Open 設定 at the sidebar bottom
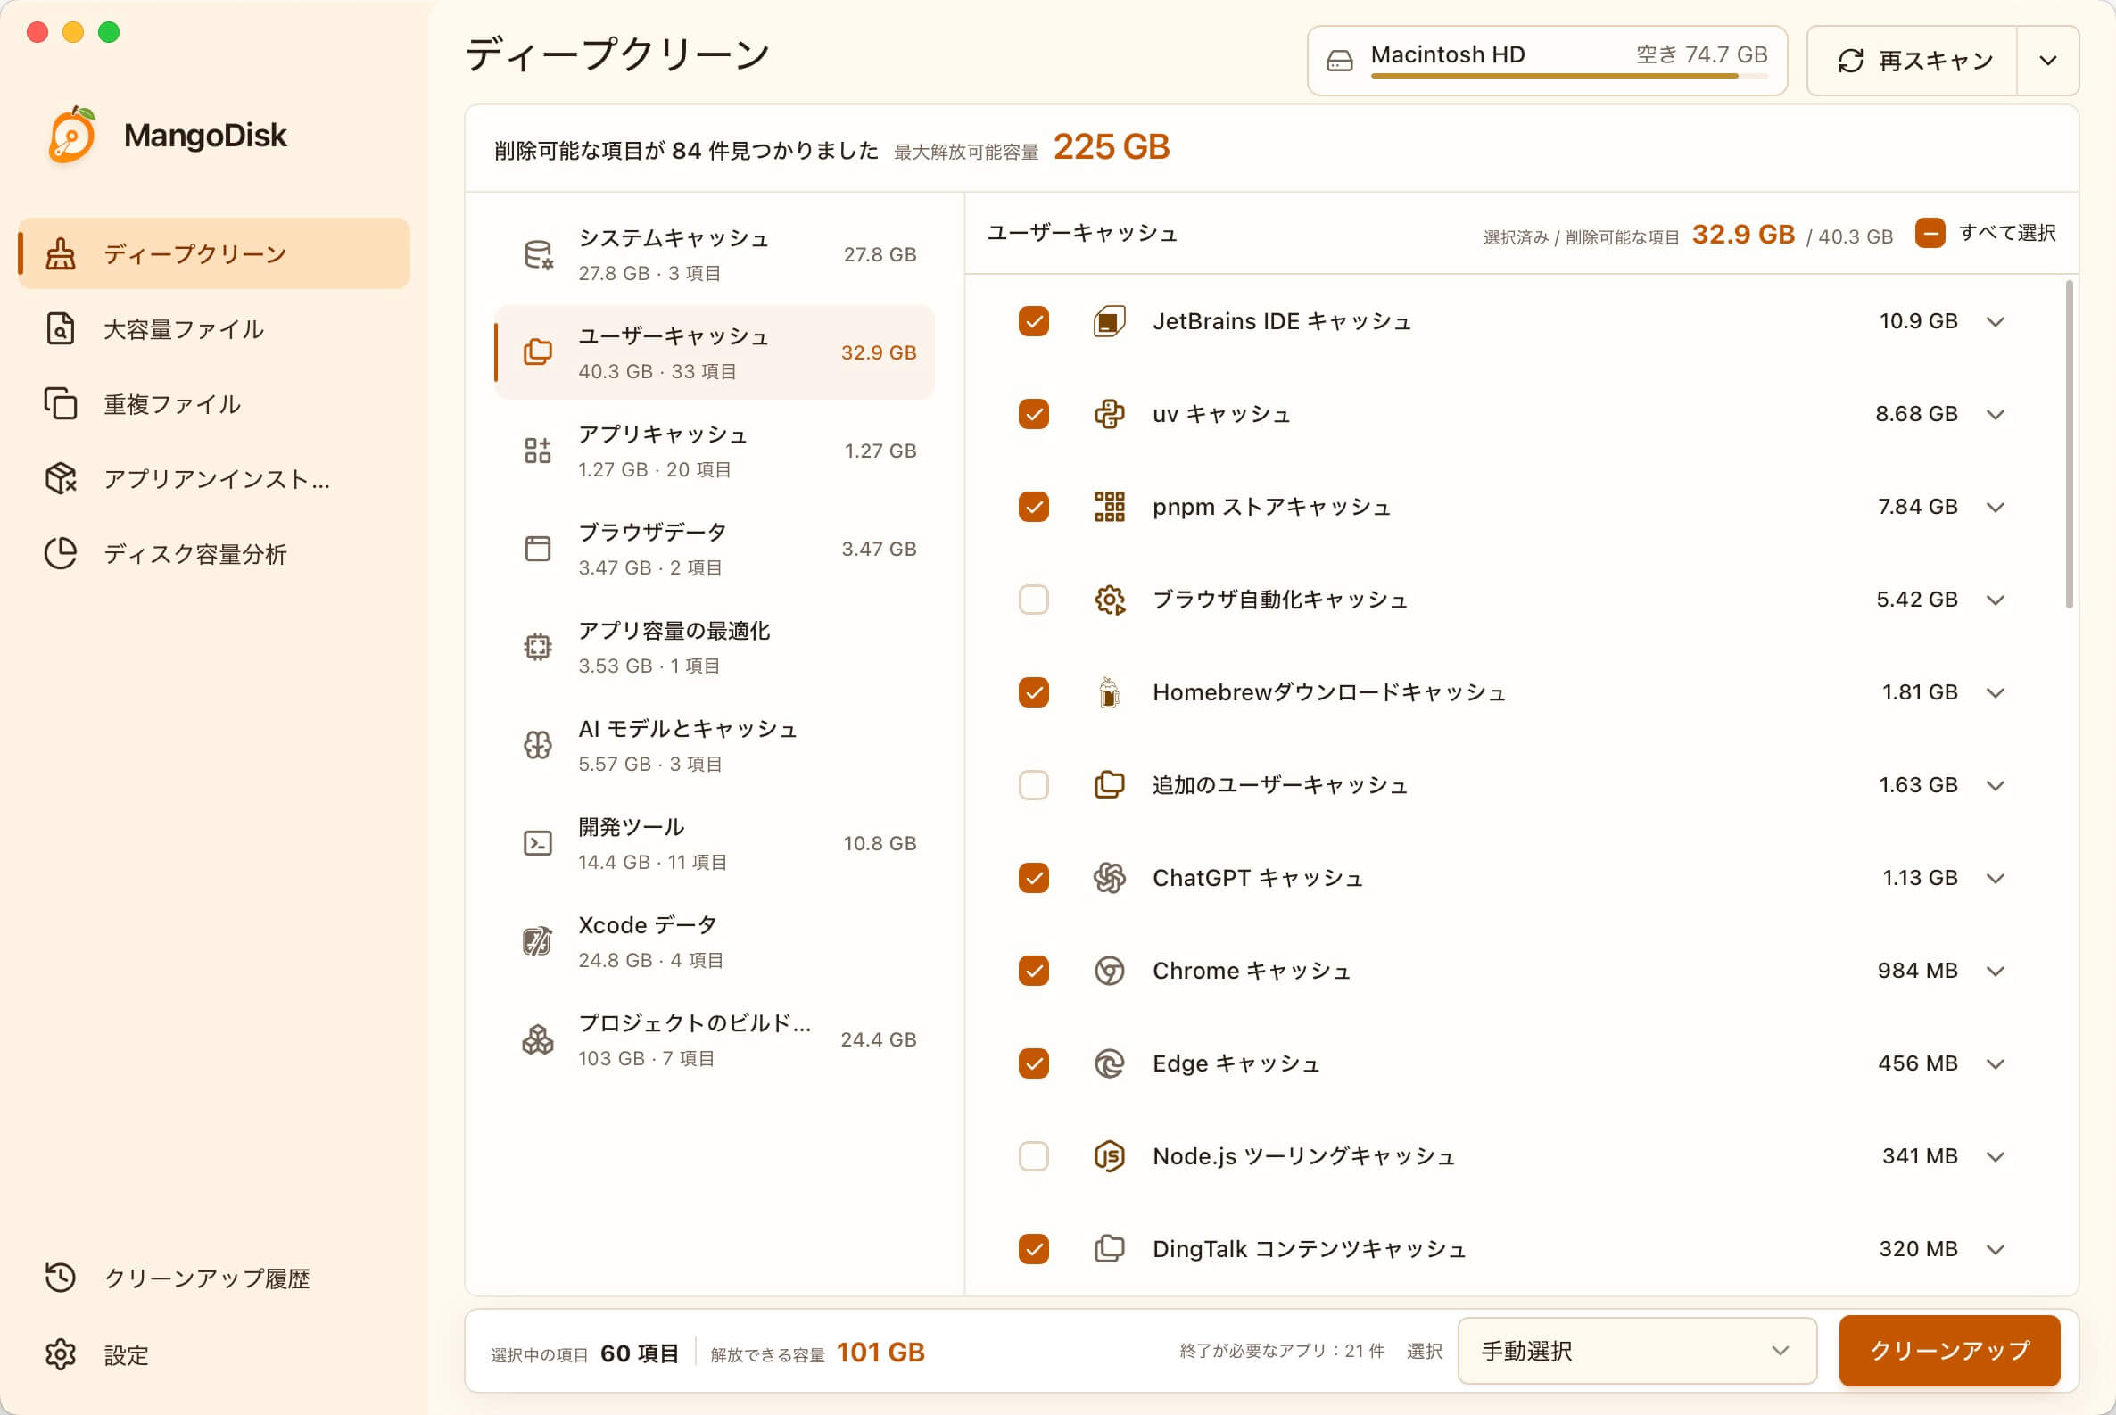Image resolution: width=2116 pixels, height=1415 pixels. tap(214, 1354)
